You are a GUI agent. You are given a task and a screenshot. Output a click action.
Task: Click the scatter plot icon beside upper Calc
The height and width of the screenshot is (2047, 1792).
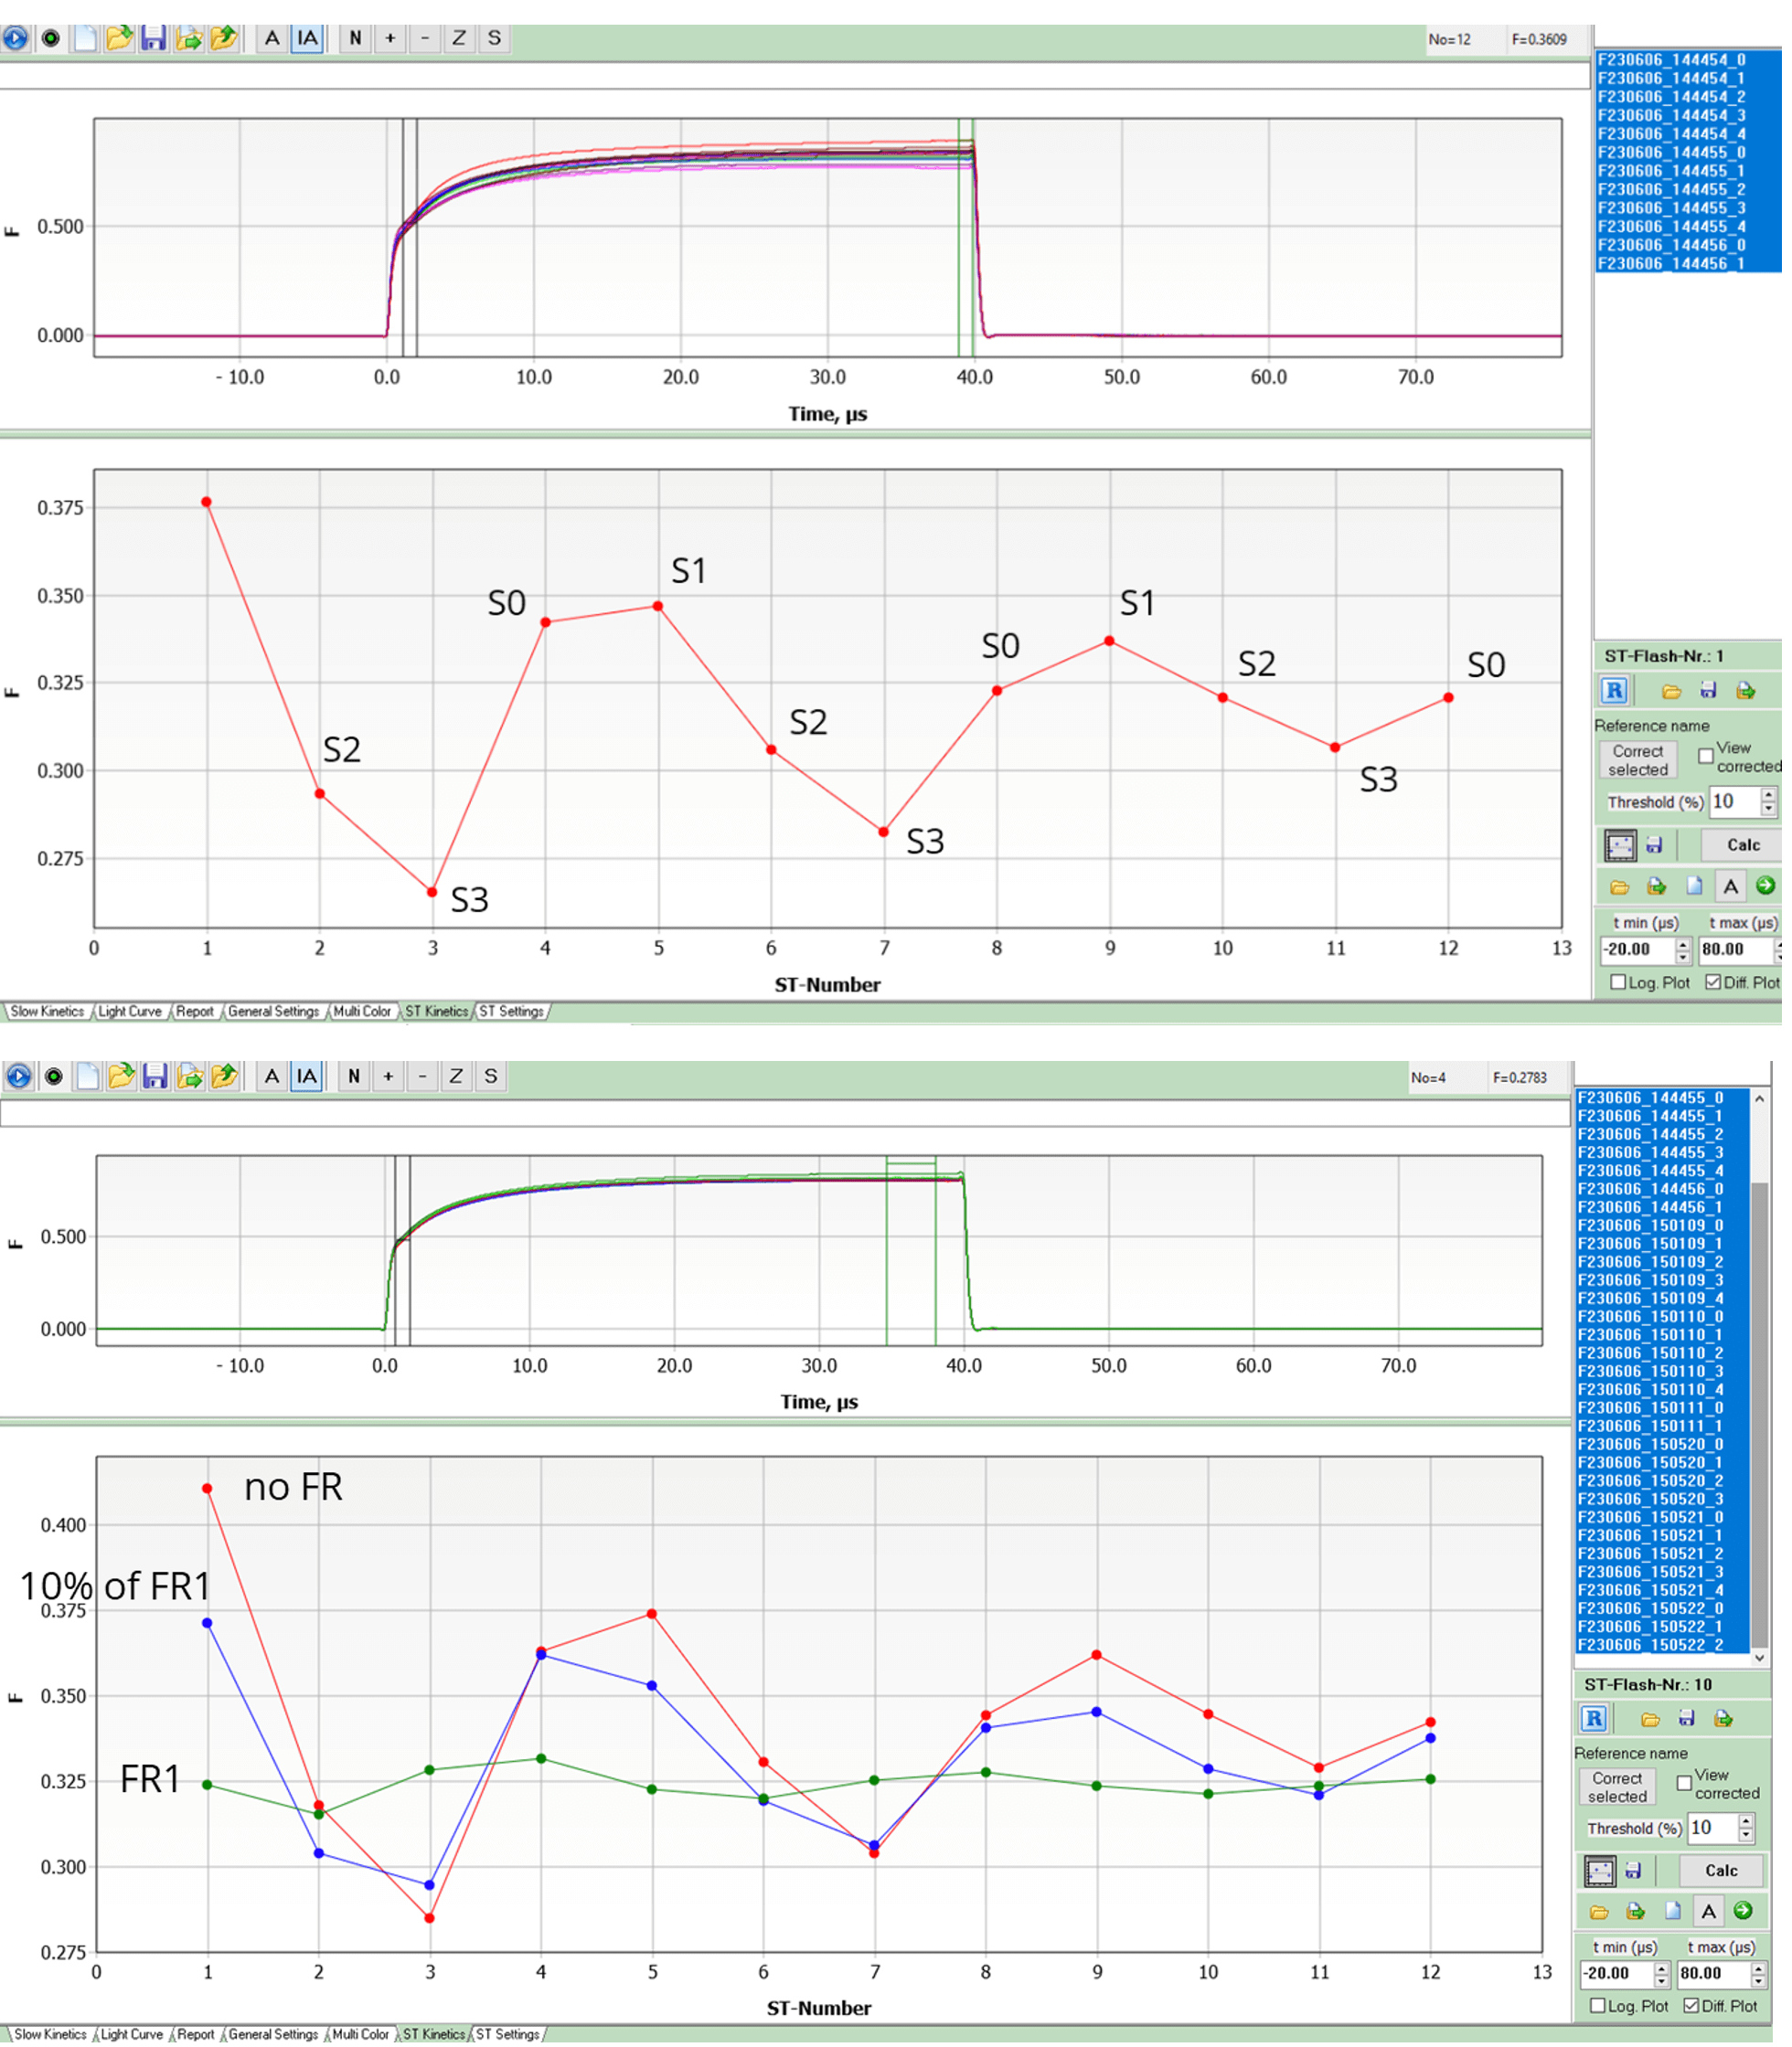pyautogui.click(x=1620, y=845)
